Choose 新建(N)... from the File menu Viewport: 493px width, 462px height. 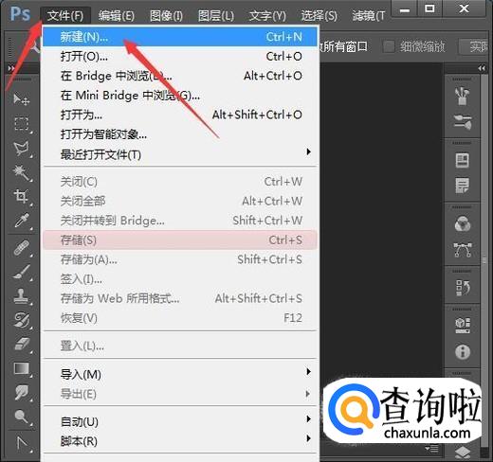click(x=180, y=37)
